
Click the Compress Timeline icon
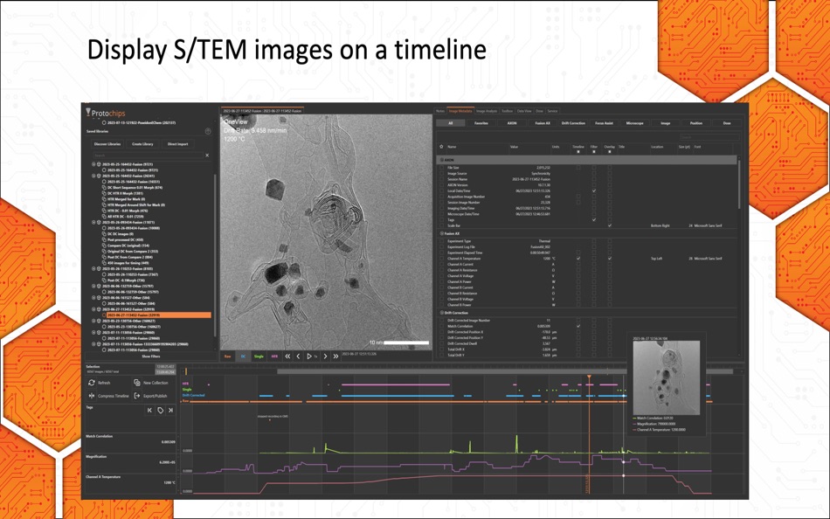click(91, 396)
